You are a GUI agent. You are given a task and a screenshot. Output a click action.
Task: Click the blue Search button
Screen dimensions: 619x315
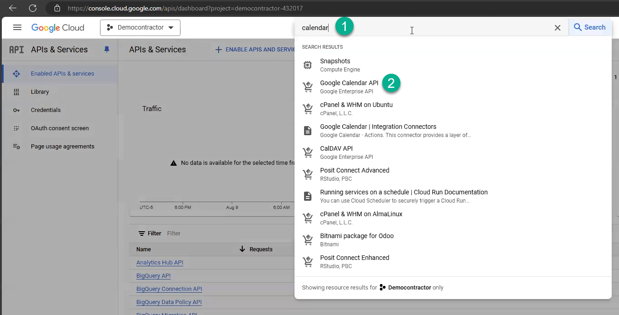589,27
